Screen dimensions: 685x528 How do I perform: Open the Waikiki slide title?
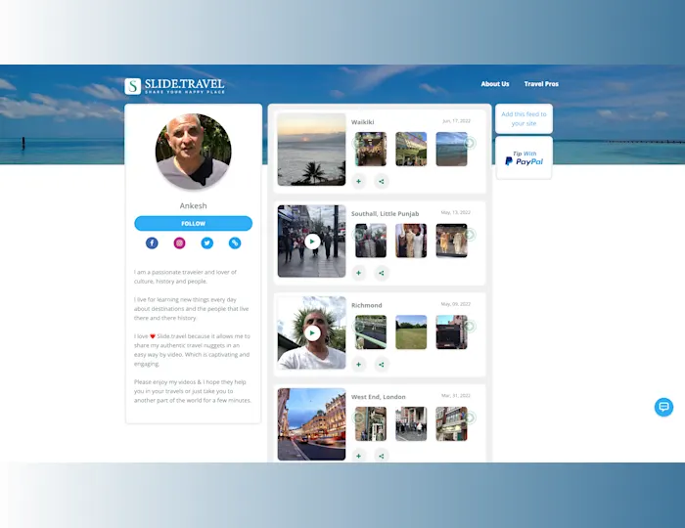[363, 122]
